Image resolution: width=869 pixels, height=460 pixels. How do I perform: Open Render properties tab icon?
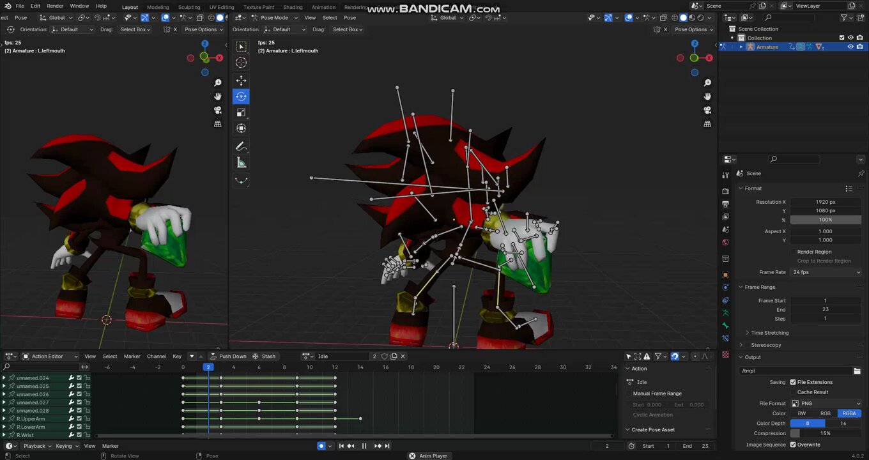[725, 191]
